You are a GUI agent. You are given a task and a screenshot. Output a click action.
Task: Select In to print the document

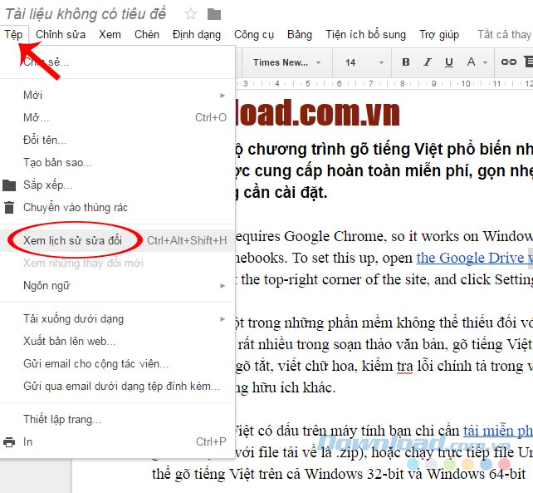[x=28, y=441]
